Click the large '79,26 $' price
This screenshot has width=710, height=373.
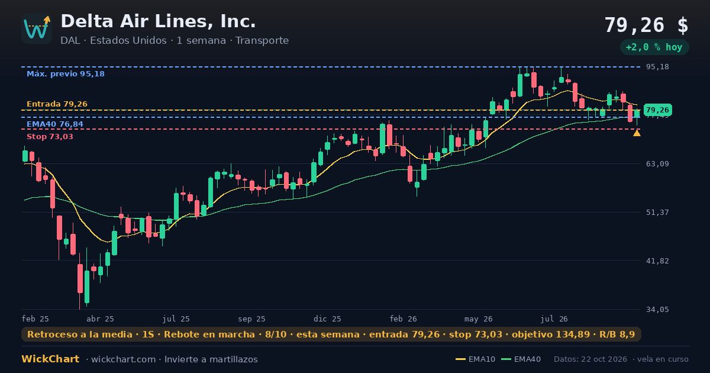pos(646,25)
